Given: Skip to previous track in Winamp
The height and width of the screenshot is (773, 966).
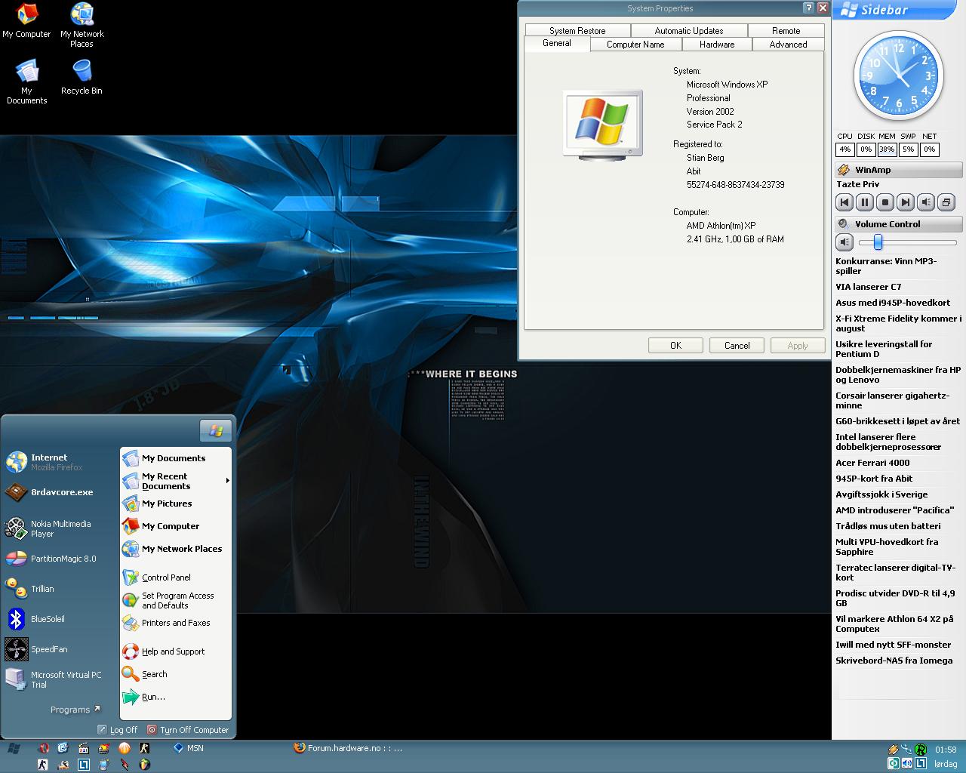Looking at the screenshot, I should point(844,202).
